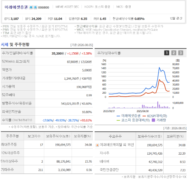This screenshot has width=188, height=179.
Task: Click the KOSPI : 코스피 증권 label
Action: pyautogui.click(x=97, y=7)
